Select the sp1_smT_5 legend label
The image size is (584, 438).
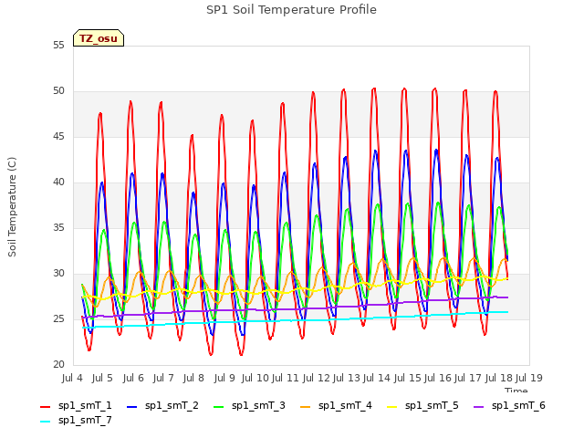point(432,405)
